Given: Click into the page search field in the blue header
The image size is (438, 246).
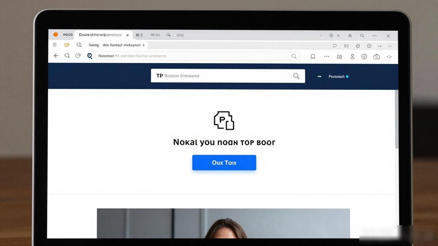Looking at the screenshot, I should point(228,76).
